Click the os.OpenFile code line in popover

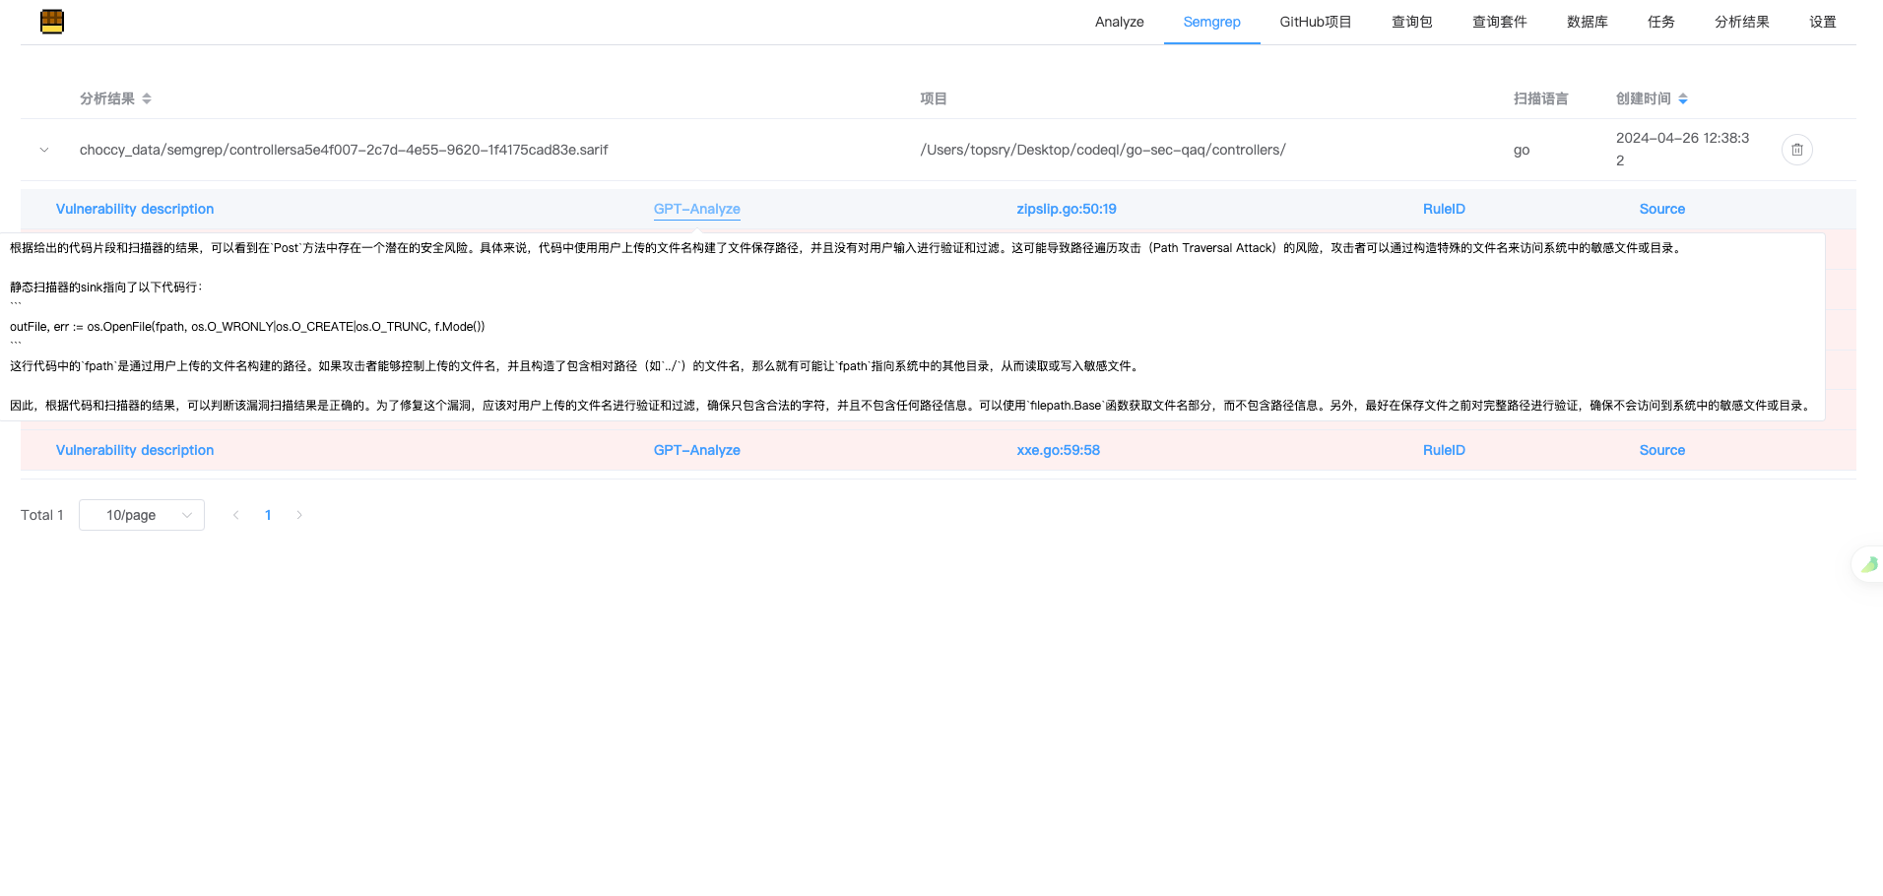point(247,327)
